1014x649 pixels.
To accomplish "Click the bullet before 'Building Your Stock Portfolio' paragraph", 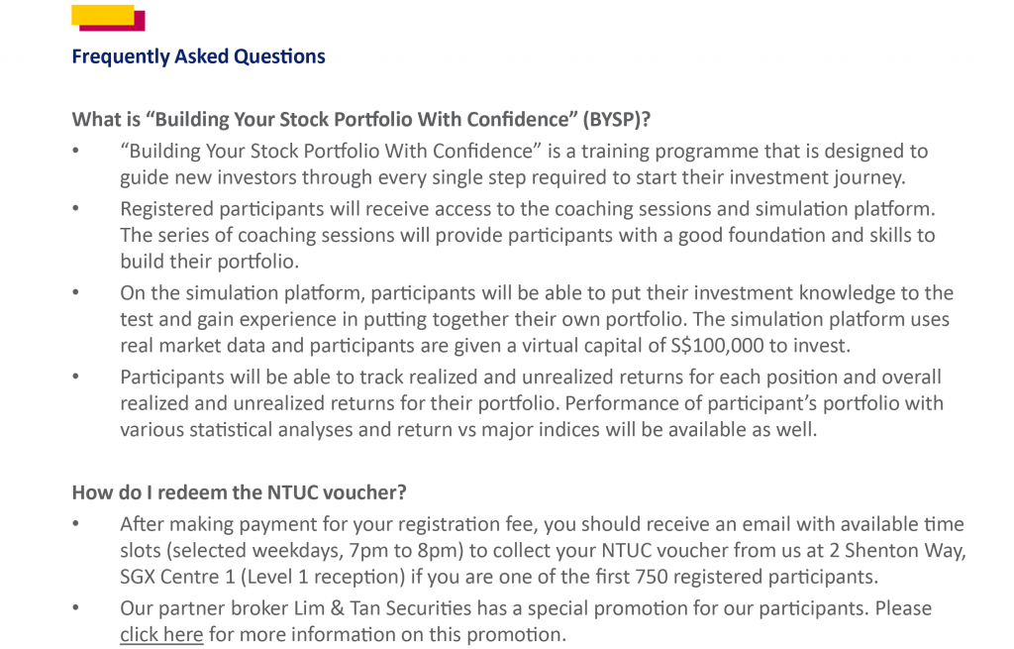I will pos(75,152).
